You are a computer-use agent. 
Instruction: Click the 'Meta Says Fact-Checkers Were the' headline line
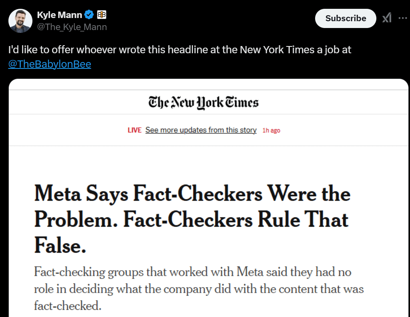pyautogui.click(x=192, y=194)
